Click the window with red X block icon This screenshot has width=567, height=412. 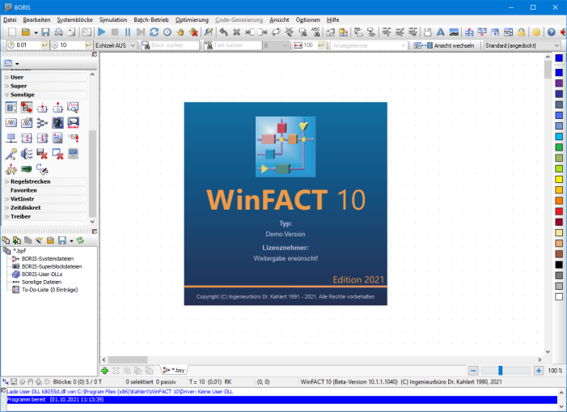(57, 154)
